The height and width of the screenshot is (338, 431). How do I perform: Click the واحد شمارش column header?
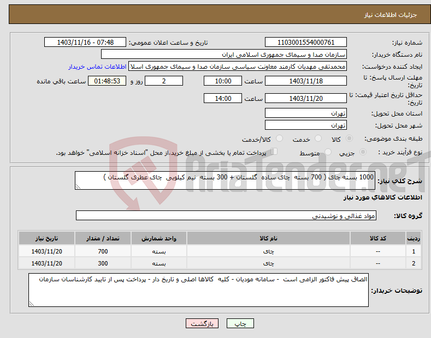[159, 238]
